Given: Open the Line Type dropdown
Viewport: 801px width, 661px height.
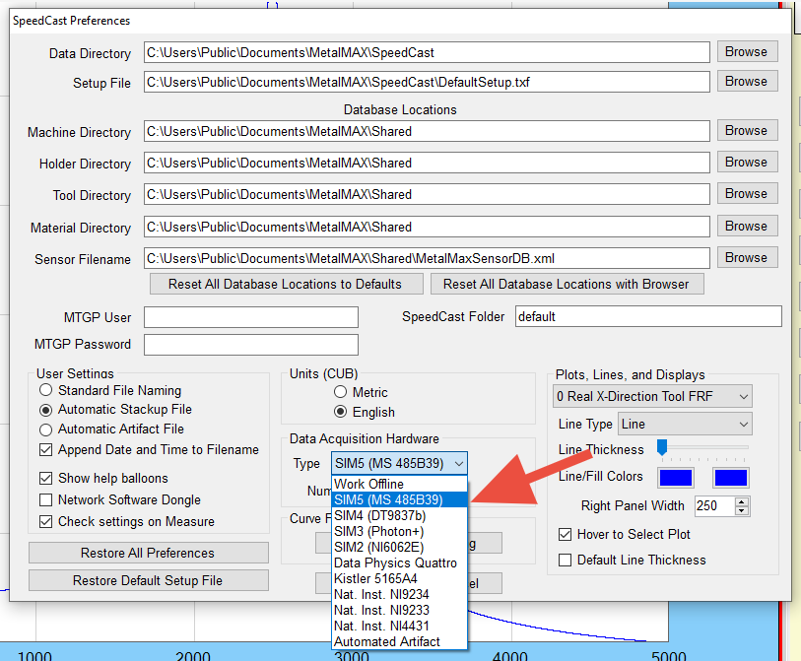Looking at the screenshot, I should pyautogui.click(x=685, y=424).
